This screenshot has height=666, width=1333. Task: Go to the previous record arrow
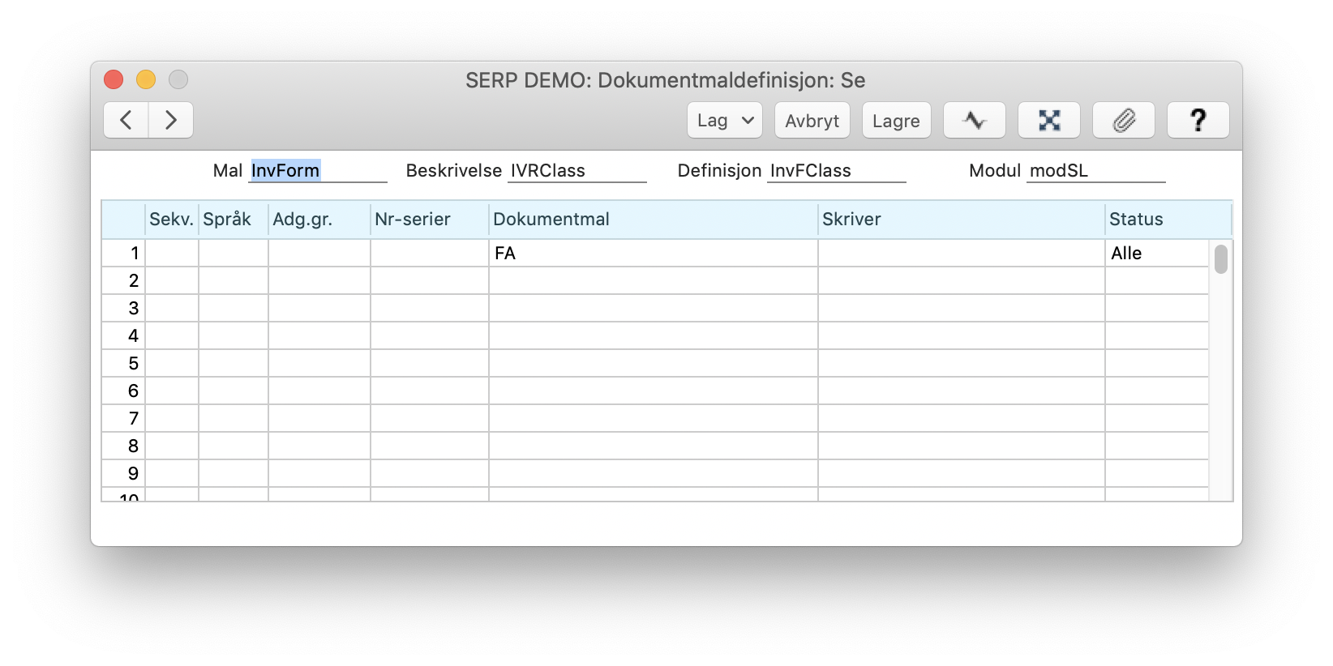click(126, 120)
